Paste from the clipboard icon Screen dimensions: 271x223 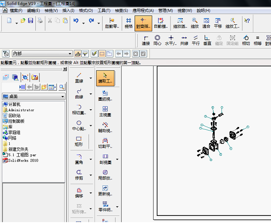pyautogui.click(x=65, y=20)
